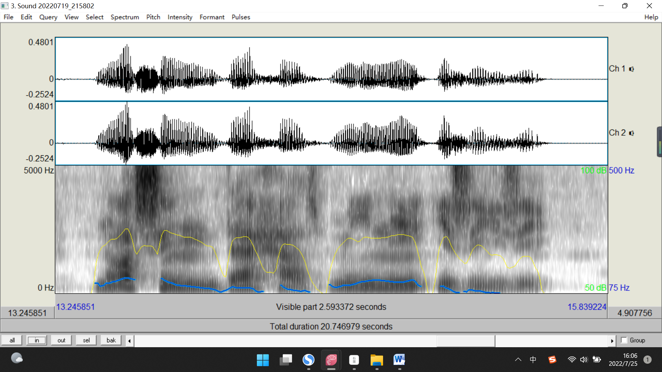Open the Pitch menu

pyautogui.click(x=153, y=17)
